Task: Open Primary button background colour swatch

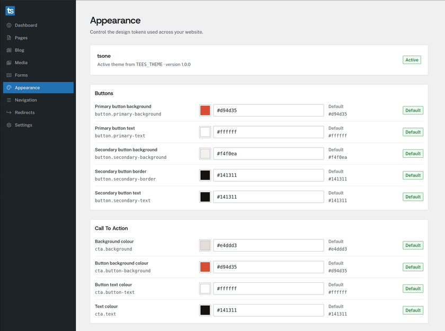Action: point(205,110)
